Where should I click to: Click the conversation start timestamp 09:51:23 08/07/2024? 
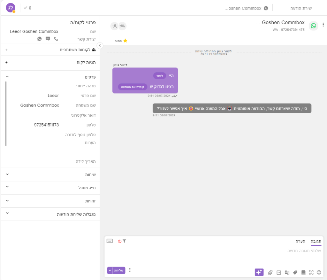[x=214, y=54]
